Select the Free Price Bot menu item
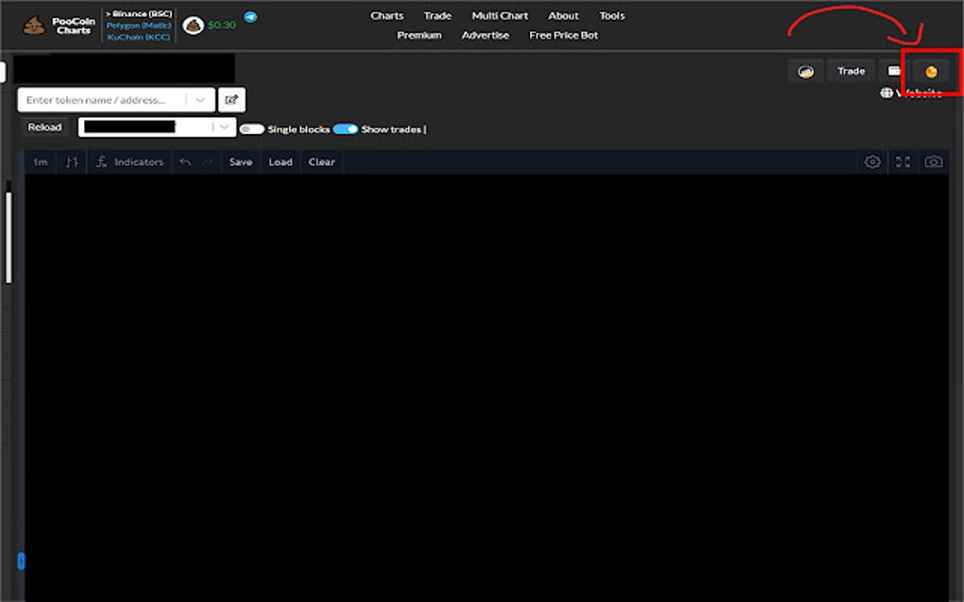 point(563,35)
